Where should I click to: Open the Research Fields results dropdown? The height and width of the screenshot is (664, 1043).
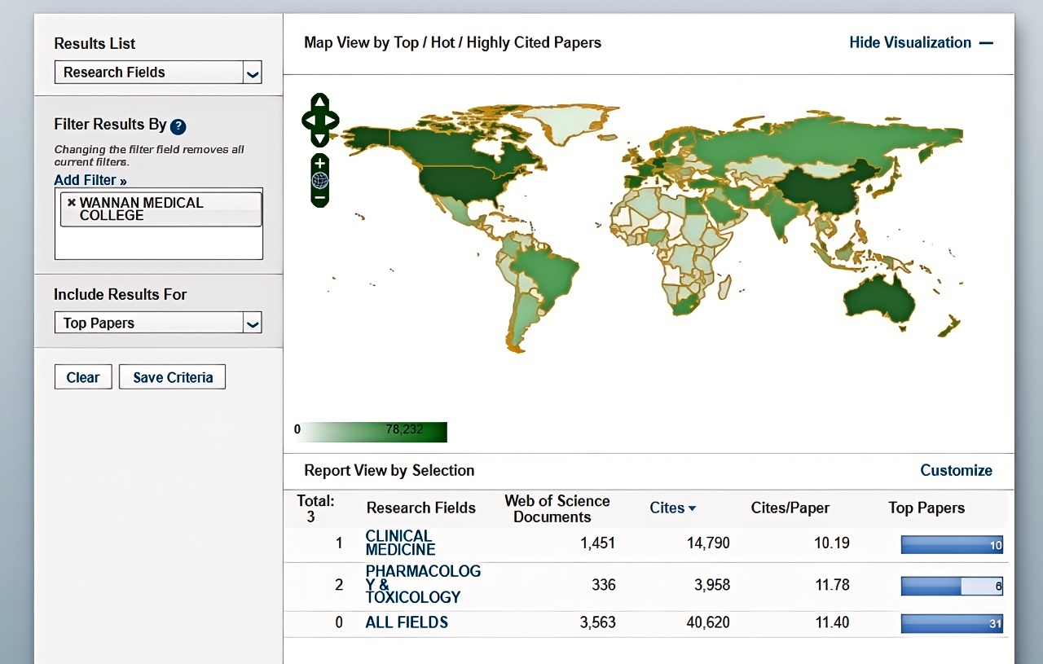tap(253, 73)
